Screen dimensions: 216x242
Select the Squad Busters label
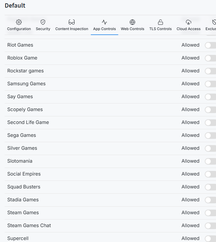pos(24,187)
